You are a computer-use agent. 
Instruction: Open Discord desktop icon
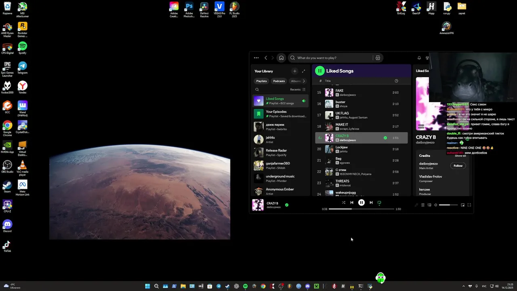pos(7,226)
